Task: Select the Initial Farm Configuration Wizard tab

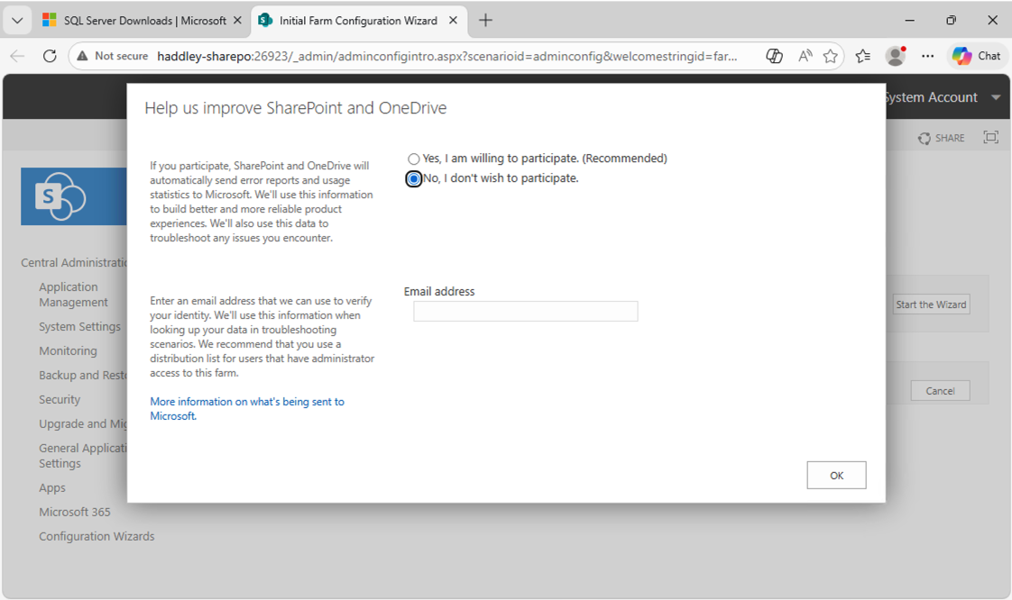Action: (358, 21)
